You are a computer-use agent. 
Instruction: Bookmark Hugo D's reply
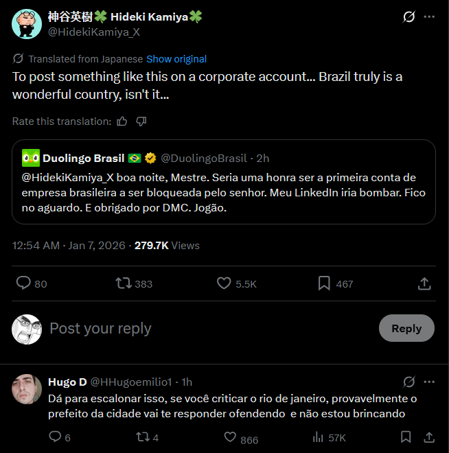coord(406,437)
